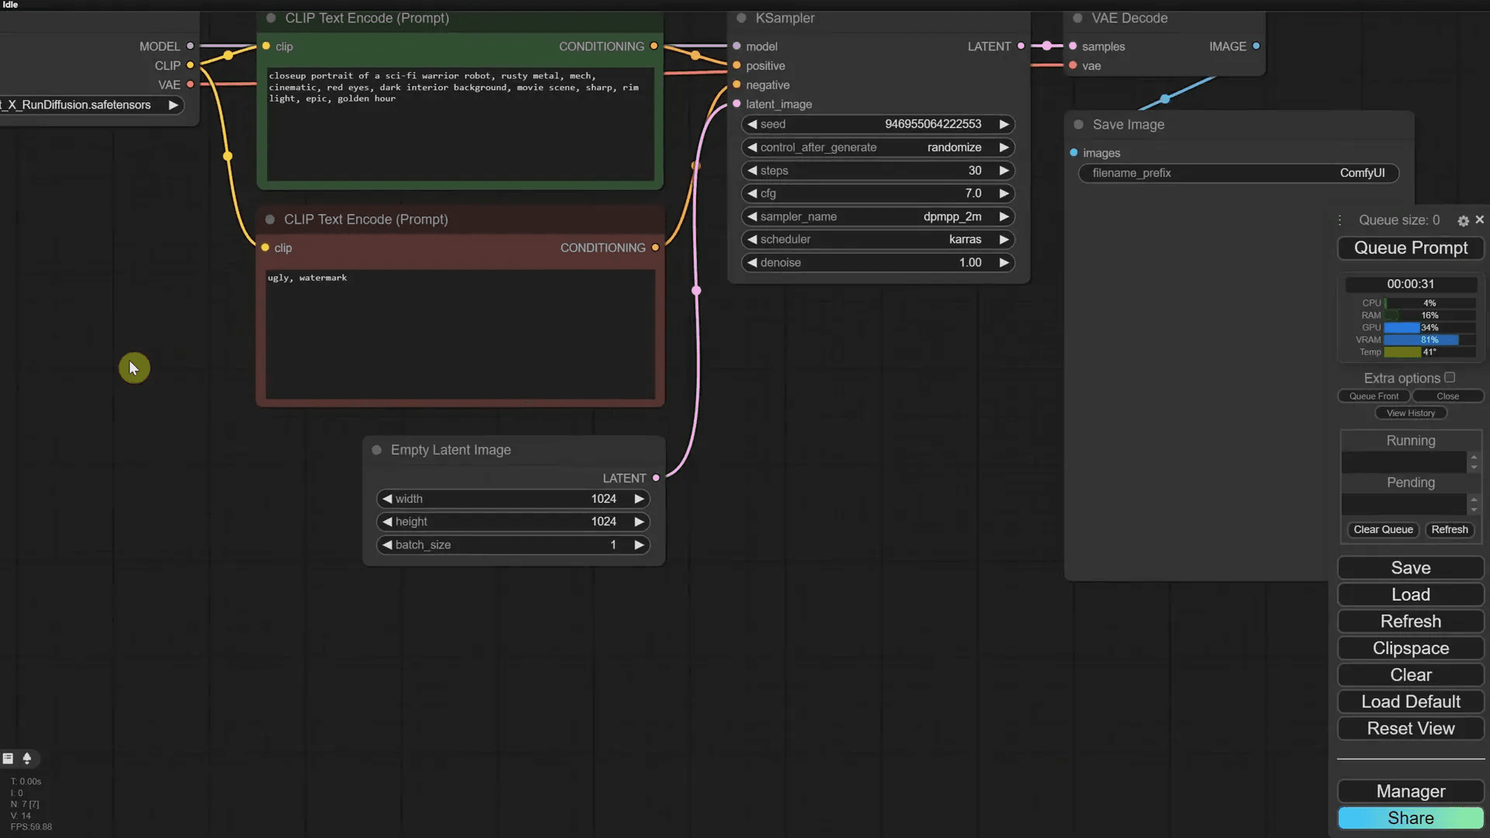1490x838 pixels.
Task: Clear the workflow canvas
Action: [1410, 675]
